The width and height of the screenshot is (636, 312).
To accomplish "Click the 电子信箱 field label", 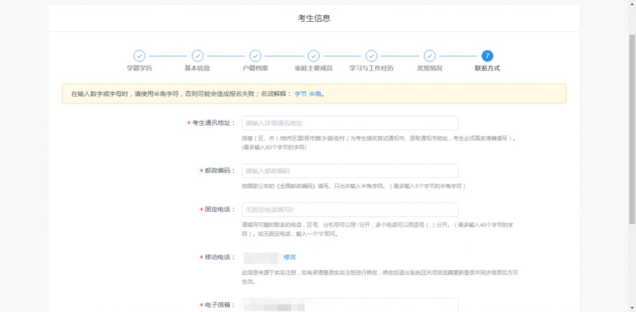I will pyautogui.click(x=217, y=305).
